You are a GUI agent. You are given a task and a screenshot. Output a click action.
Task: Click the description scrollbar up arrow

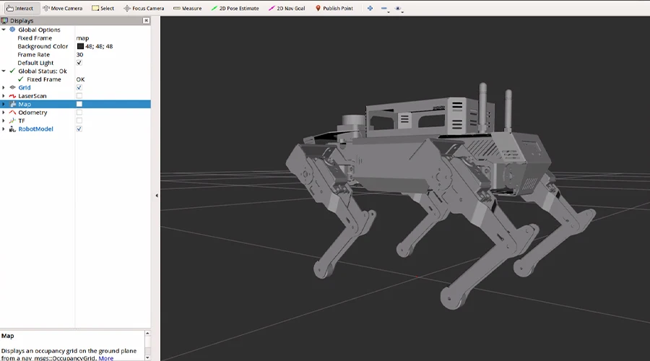(x=147, y=334)
